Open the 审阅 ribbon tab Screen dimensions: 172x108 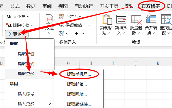click(47, 6)
